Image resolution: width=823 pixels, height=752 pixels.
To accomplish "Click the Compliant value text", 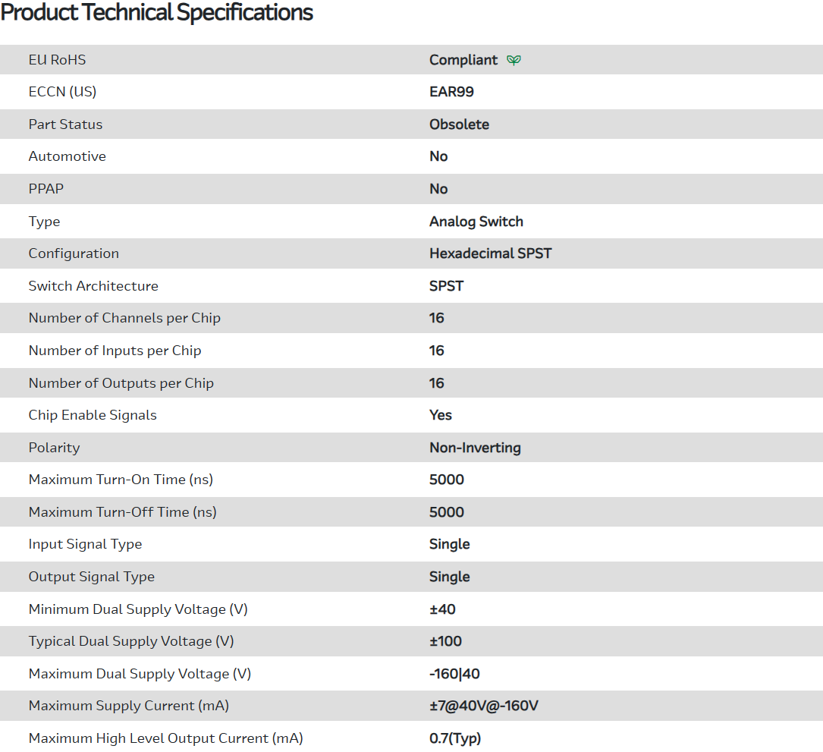I will (x=463, y=60).
